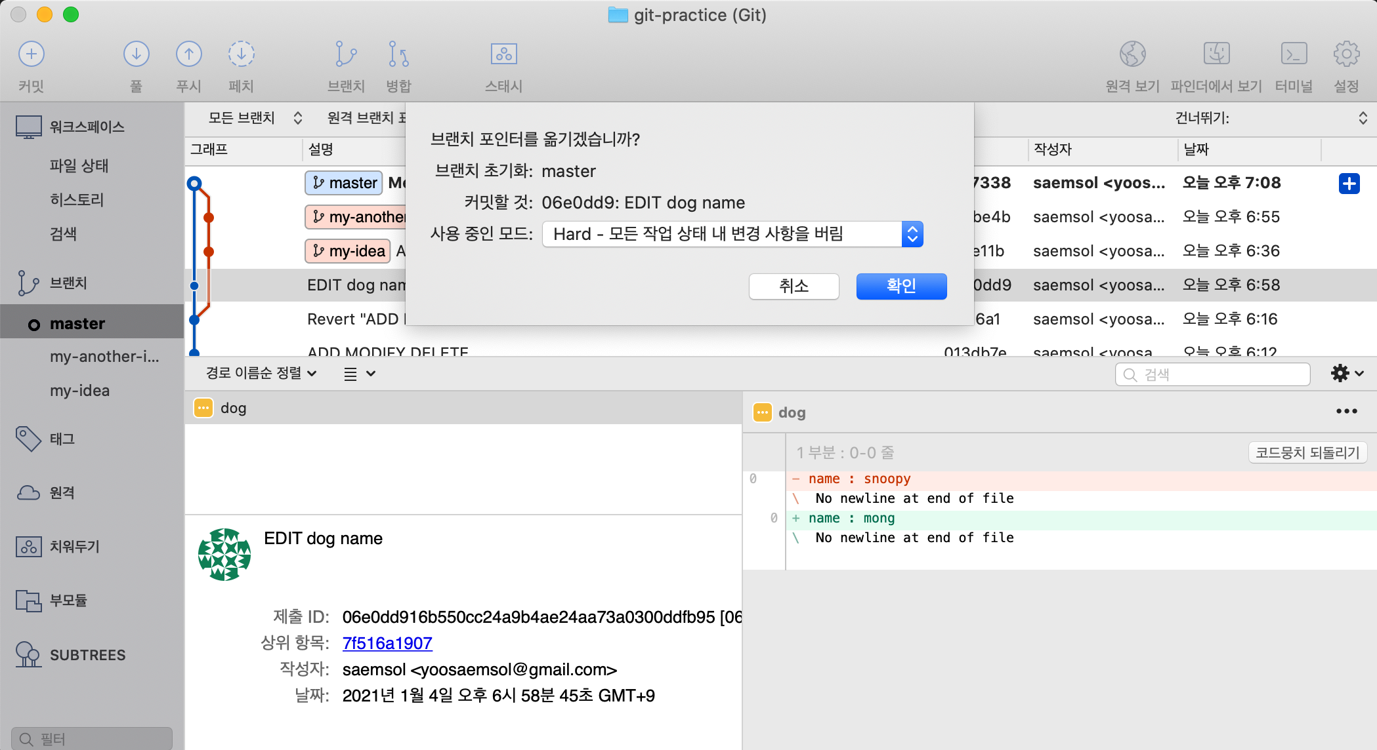Open the Merge (병합) toolbar tool
Image resolution: width=1377 pixels, height=750 pixels.
point(398,54)
